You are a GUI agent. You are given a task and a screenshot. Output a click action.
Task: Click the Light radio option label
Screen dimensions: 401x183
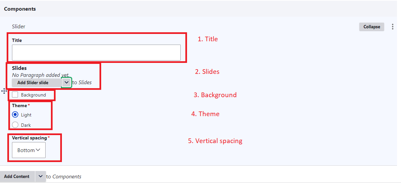click(x=26, y=115)
